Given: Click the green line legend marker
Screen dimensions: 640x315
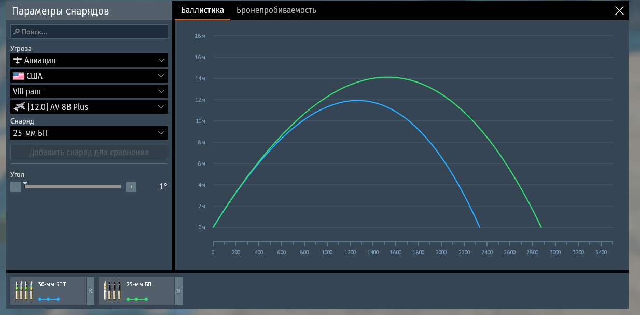Looking at the screenshot, I should click(x=137, y=299).
